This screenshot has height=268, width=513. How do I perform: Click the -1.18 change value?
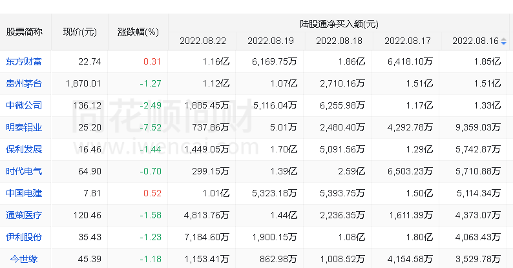151,259
